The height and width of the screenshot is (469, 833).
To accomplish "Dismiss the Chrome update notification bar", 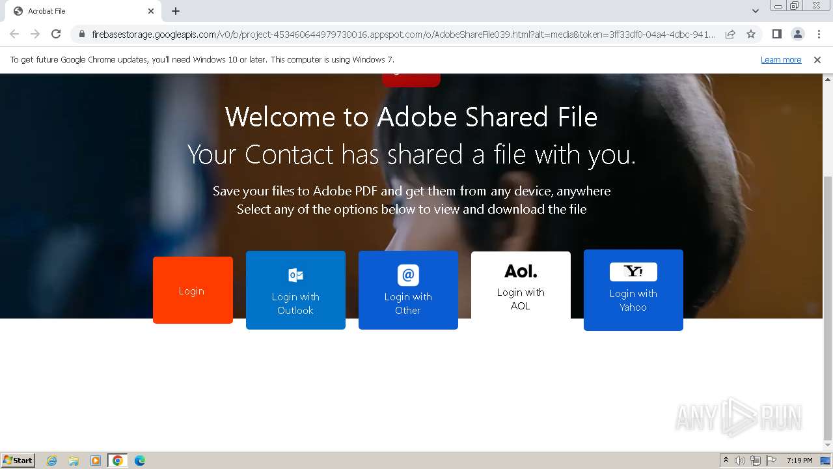I will [x=817, y=60].
